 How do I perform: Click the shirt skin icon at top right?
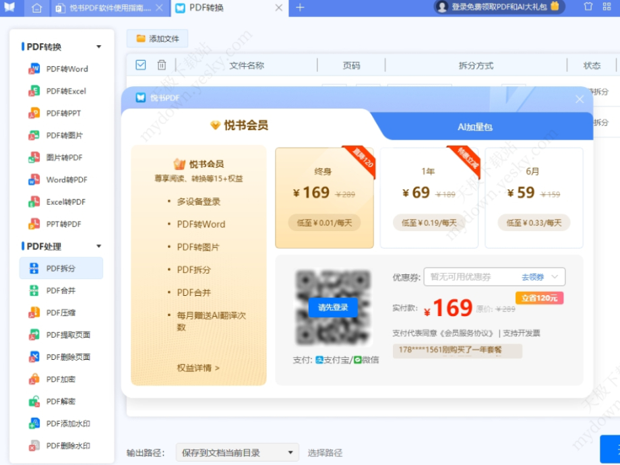coord(588,6)
